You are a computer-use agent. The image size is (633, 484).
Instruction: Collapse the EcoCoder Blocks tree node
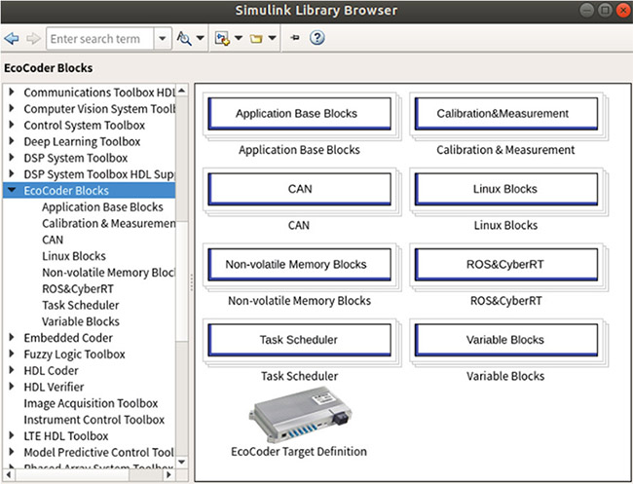click(x=12, y=190)
